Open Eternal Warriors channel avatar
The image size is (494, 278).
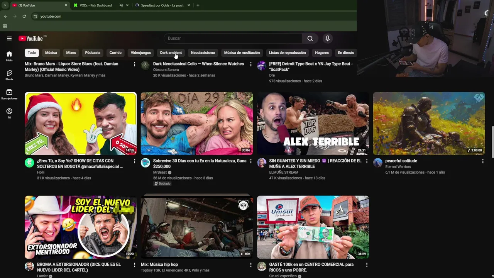(378, 163)
